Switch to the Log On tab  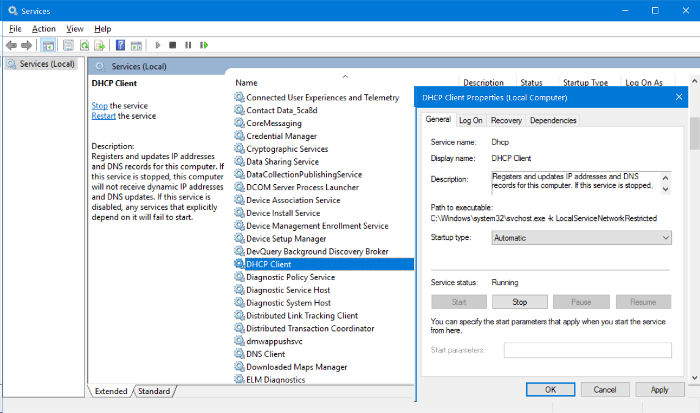(x=471, y=120)
